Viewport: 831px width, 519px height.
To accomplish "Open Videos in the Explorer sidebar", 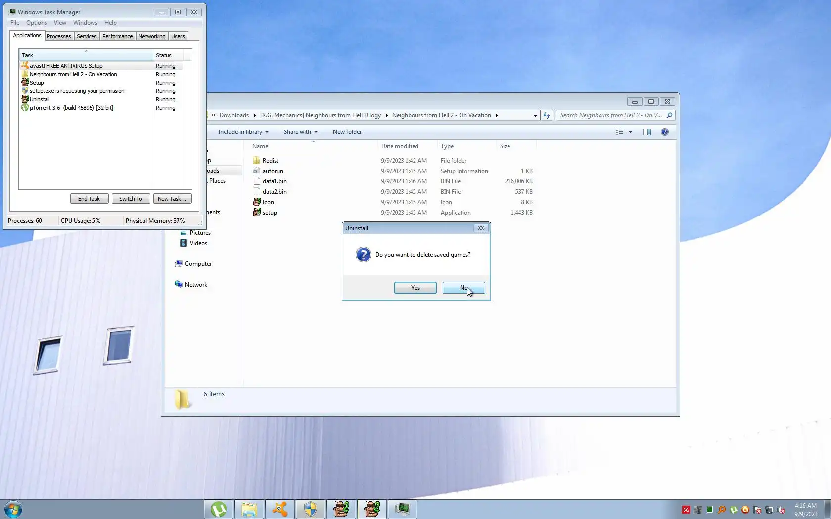I will click(193, 243).
